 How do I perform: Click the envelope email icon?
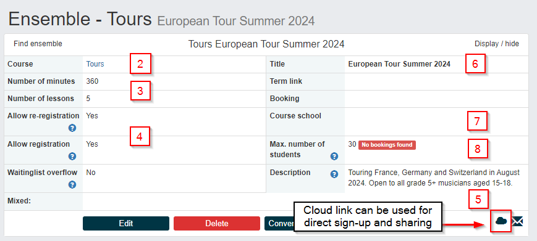[517, 221]
